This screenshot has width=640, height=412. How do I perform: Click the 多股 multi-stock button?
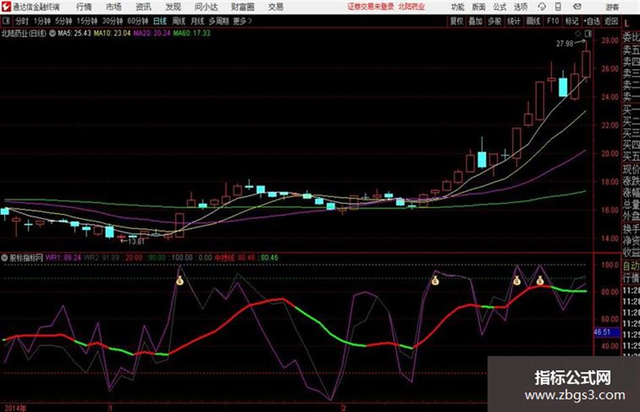coord(494,21)
